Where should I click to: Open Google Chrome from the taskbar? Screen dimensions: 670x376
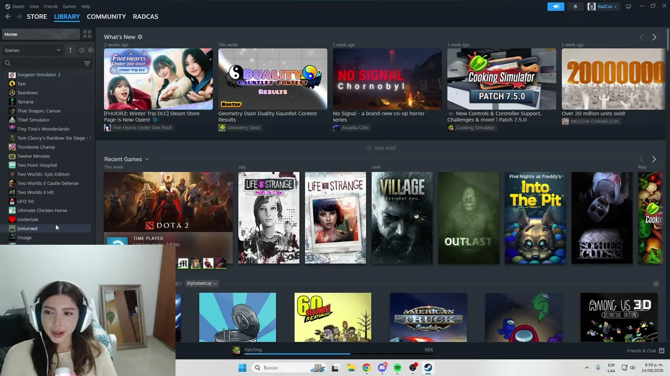(366, 368)
